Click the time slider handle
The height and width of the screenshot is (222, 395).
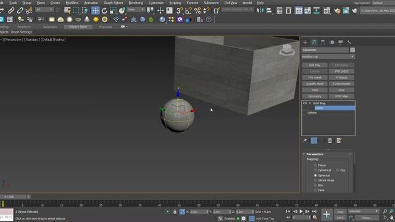coord(13,197)
